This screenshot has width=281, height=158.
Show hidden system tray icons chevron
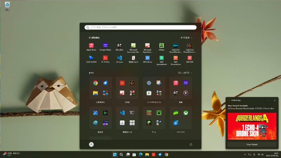(245, 154)
